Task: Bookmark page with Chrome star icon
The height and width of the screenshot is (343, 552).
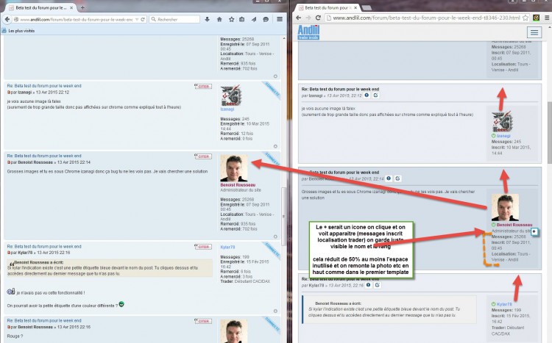Action: [526, 18]
